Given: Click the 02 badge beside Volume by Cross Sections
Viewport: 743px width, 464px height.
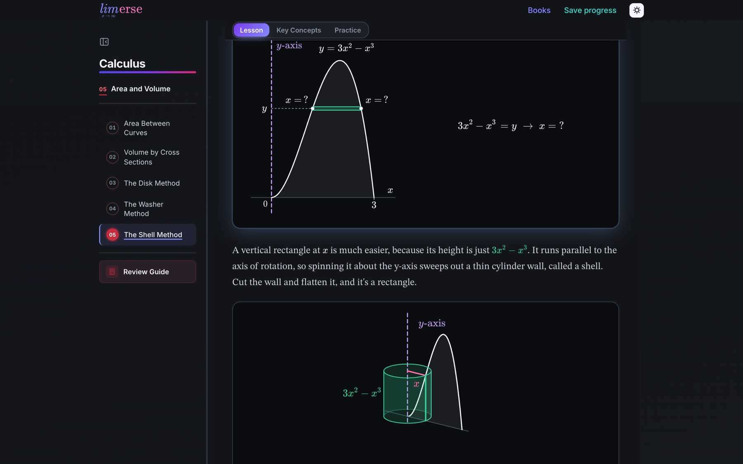Looking at the screenshot, I should pos(112,157).
